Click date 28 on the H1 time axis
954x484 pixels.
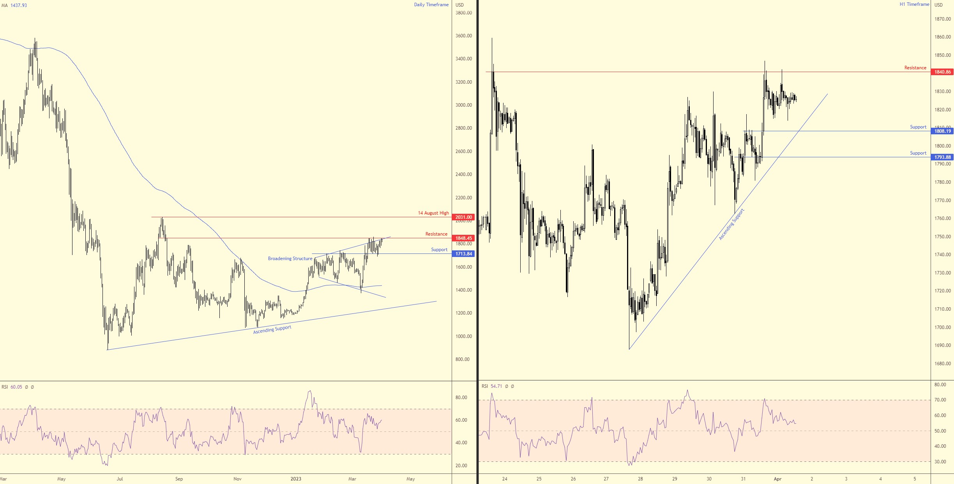[640, 479]
